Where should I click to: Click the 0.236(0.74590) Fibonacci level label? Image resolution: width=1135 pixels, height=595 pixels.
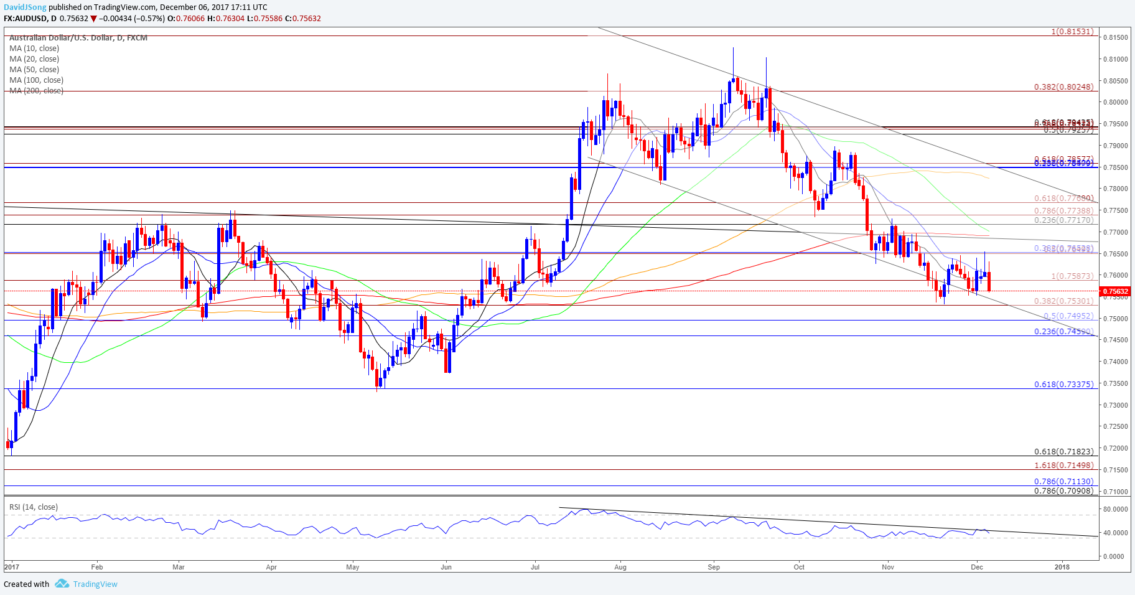(x=1063, y=332)
